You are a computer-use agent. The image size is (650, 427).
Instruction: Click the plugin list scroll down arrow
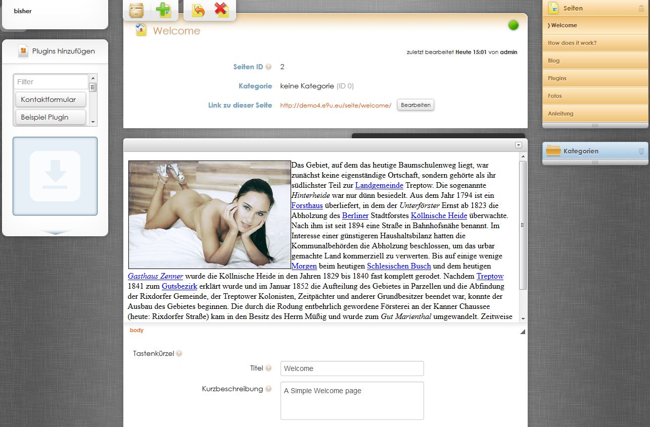pyautogui.click(x=93, y=122)
